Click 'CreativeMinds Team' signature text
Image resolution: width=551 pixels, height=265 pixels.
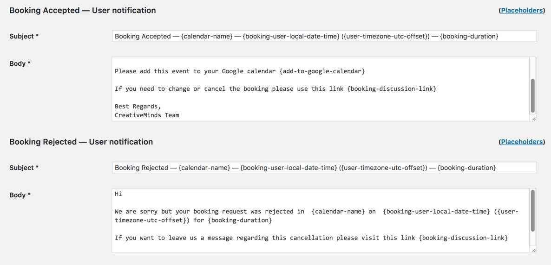147,115
